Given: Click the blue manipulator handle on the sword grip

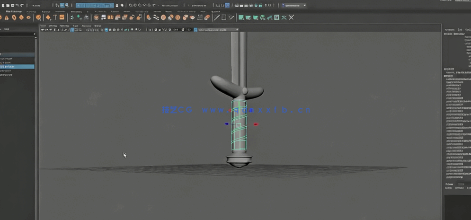Looking at the screenshot, I should click(x=227, y=123).
